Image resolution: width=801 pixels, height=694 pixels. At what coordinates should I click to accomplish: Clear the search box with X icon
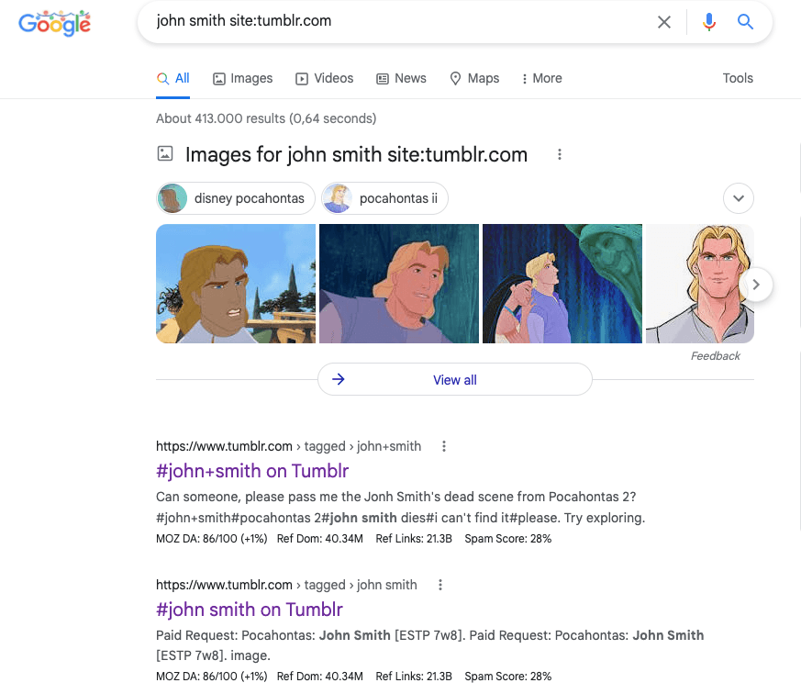click(x=664, y=22)
